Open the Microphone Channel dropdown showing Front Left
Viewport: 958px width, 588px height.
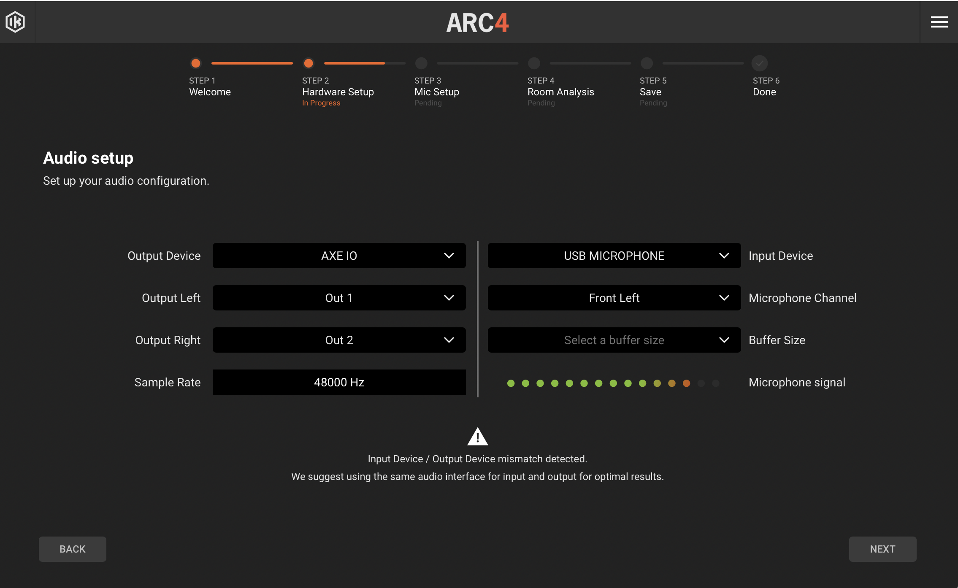click(x=614, y=298)
